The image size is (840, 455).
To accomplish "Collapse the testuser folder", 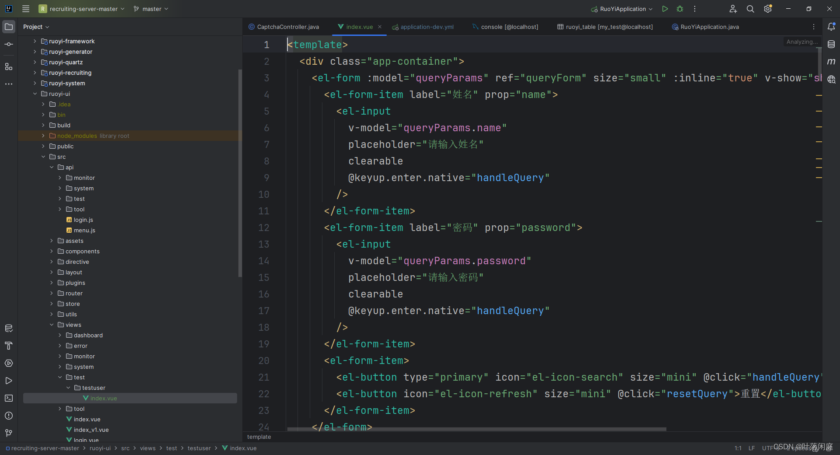I will [68, 388].
